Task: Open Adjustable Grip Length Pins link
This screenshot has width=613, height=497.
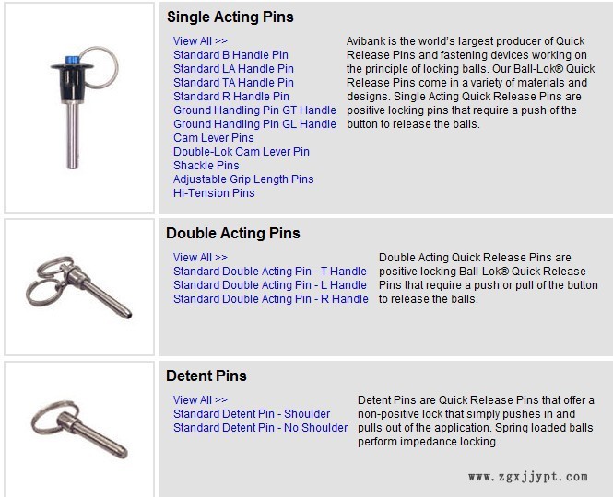Action: point(243,179)
